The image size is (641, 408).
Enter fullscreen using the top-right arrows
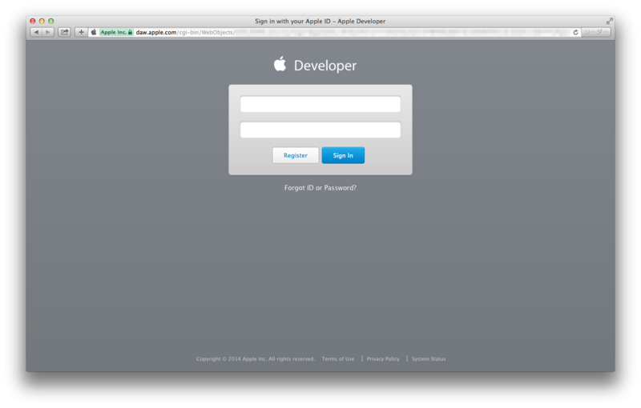[x=610, y=21]
